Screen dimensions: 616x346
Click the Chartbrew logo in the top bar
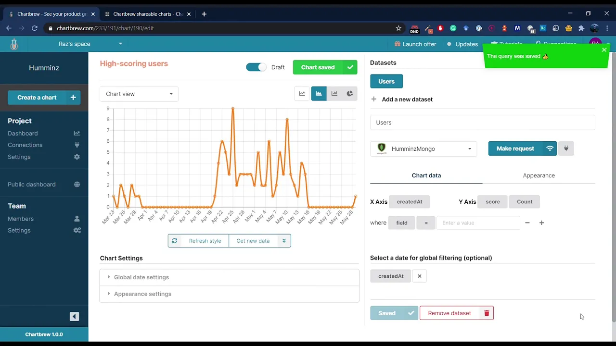tap(14, 44)
